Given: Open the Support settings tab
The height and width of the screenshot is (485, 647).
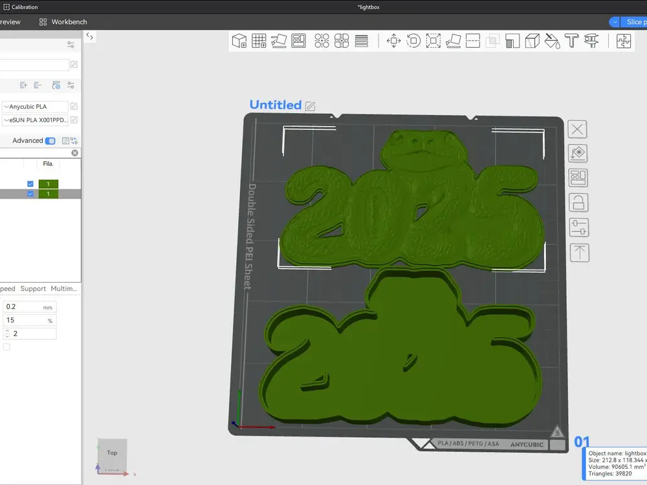Looking at the screenshot, I should pos(33,288).
